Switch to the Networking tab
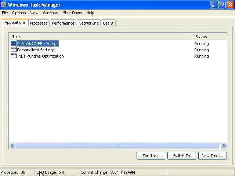The height and width of the screenshot is (176, 235). pos(88,23)
